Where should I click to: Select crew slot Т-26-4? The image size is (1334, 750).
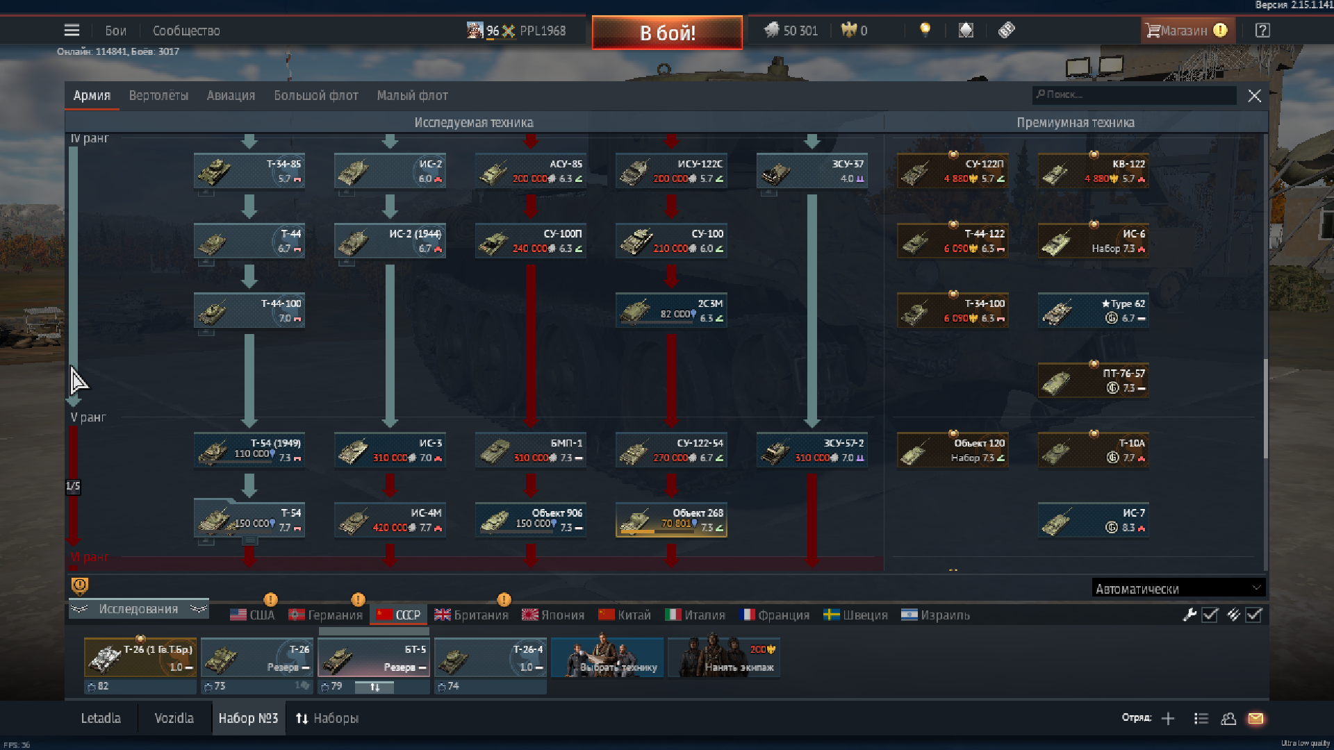coord(491,658)
